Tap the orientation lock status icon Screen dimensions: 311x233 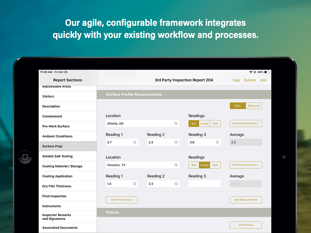255,72
